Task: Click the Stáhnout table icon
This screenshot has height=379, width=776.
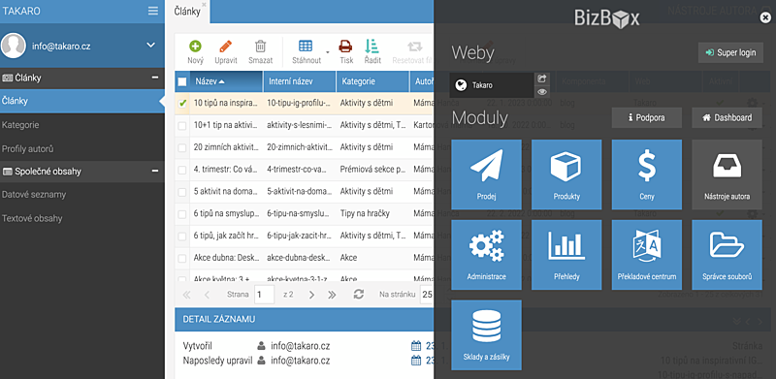Action: pos(306,46)
